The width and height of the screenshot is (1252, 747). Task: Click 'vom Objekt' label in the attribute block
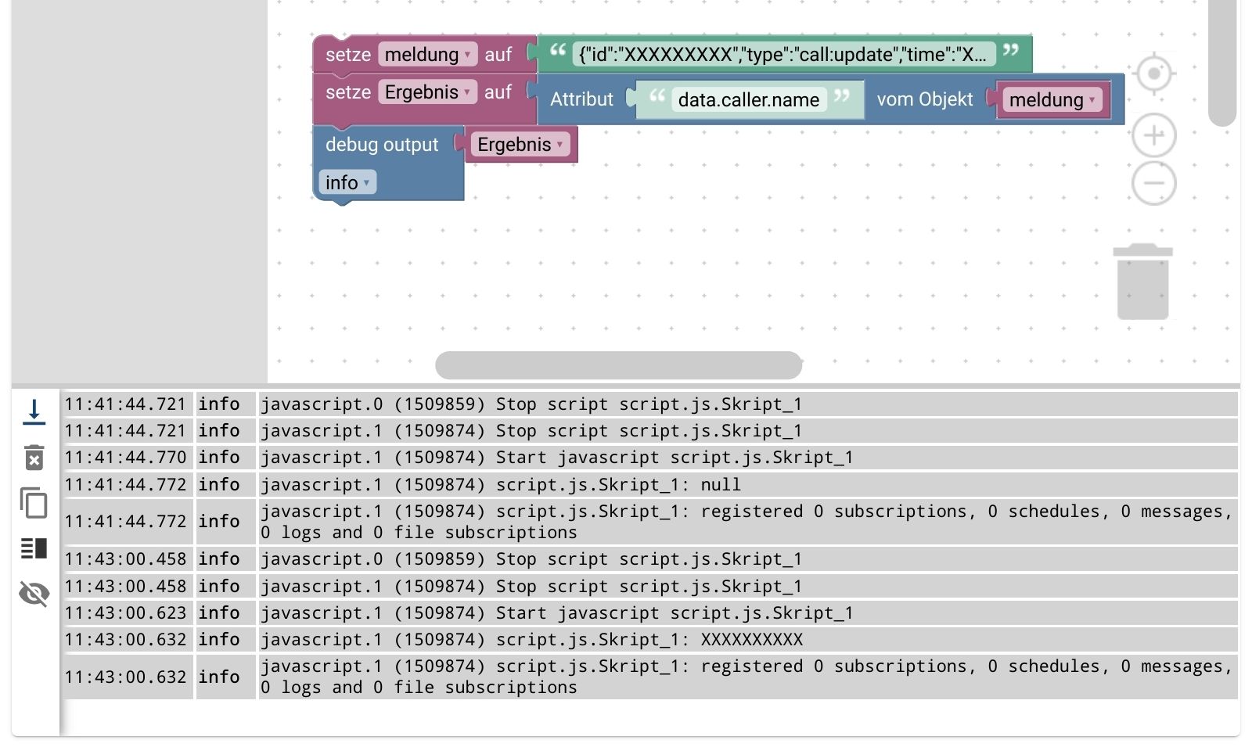925,99
